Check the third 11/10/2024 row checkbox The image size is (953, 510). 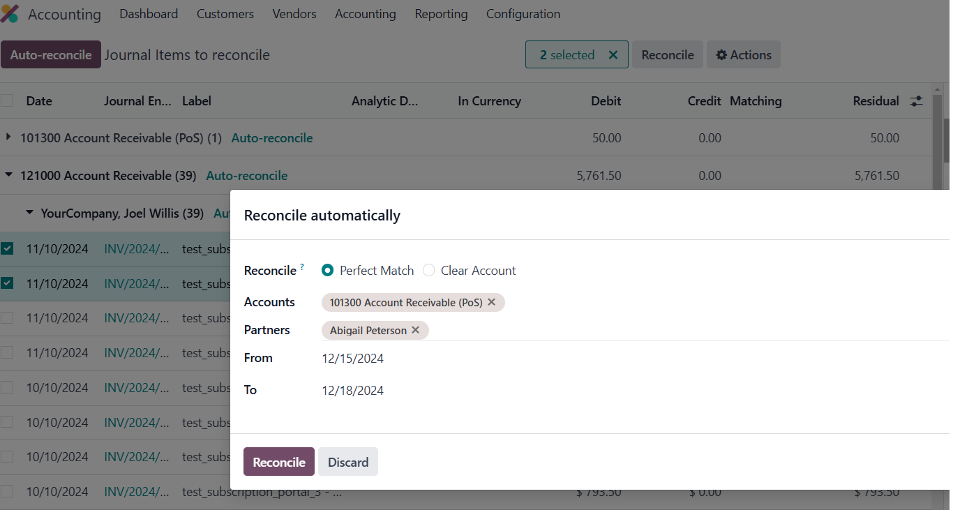pos(7,318)
